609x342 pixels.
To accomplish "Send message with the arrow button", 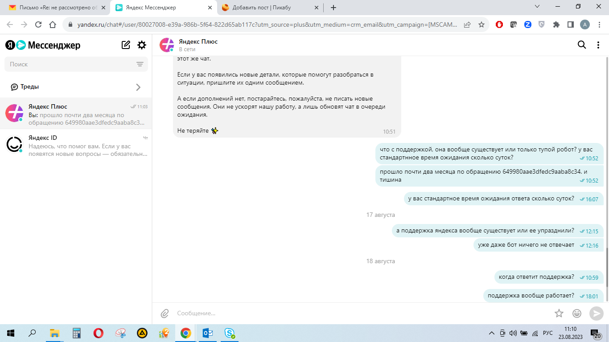I will coord(596,313).
